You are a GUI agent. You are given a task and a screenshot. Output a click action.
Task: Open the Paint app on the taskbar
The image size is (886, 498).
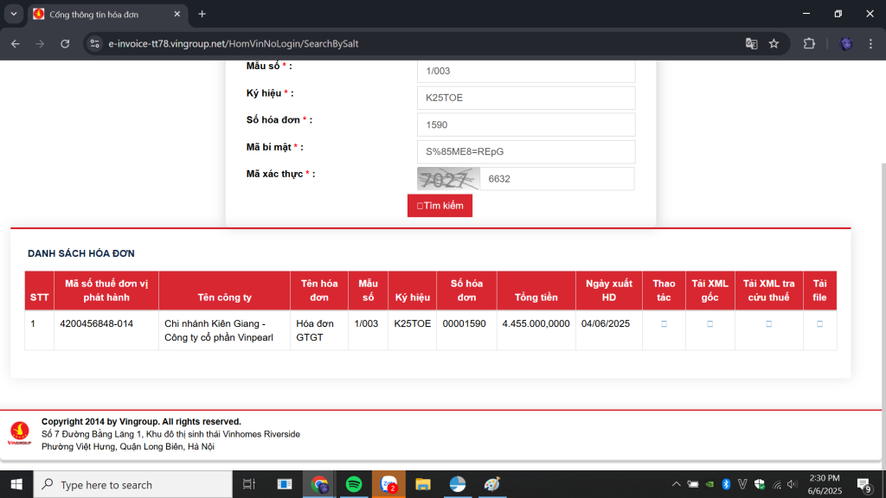pos(492,484)
